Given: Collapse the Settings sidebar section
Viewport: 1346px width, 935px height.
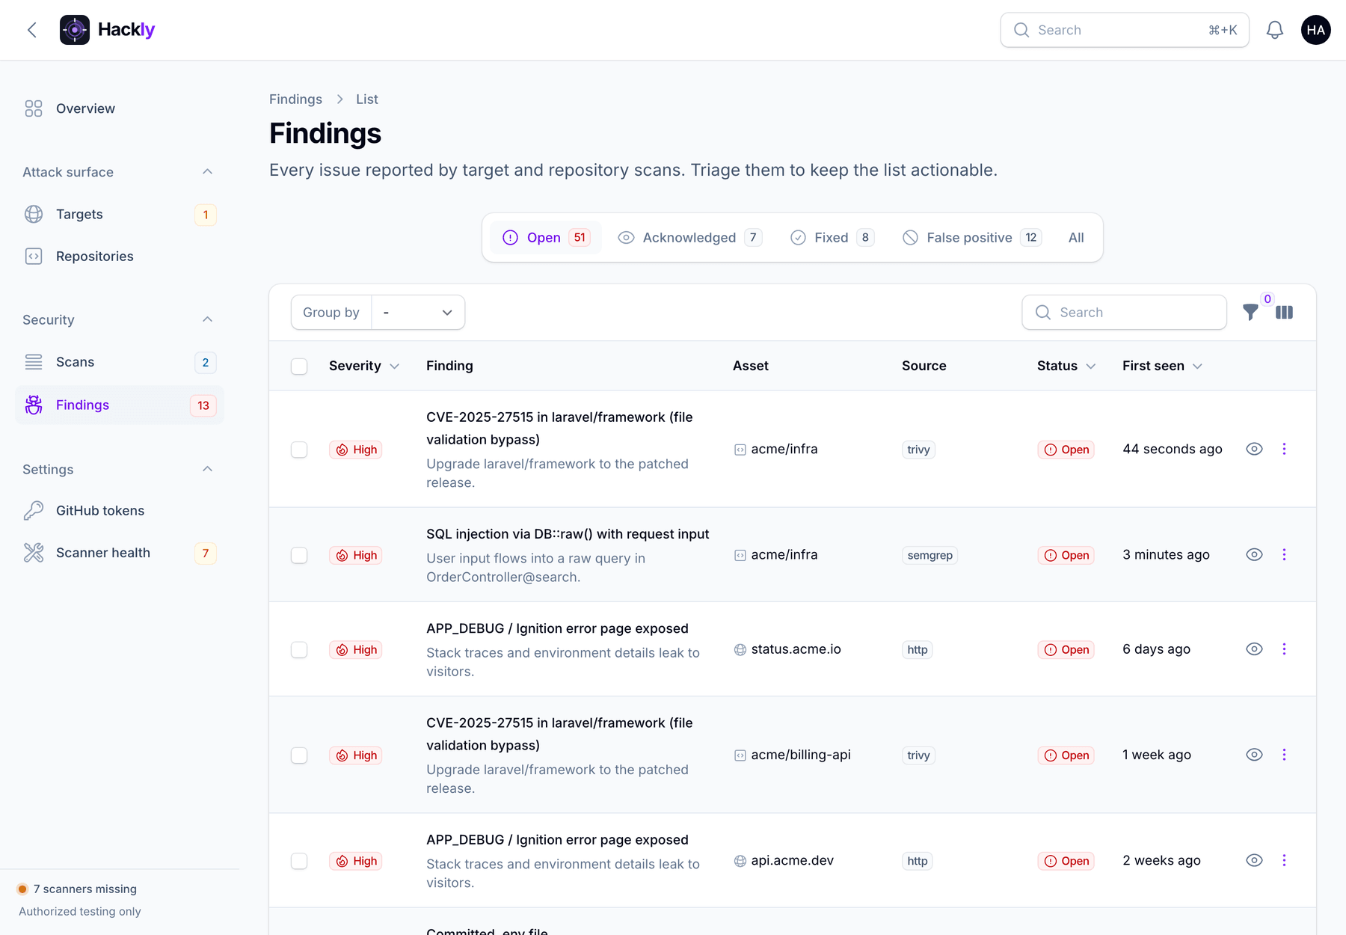Looking at the screenshot, I should coord(207,469).
